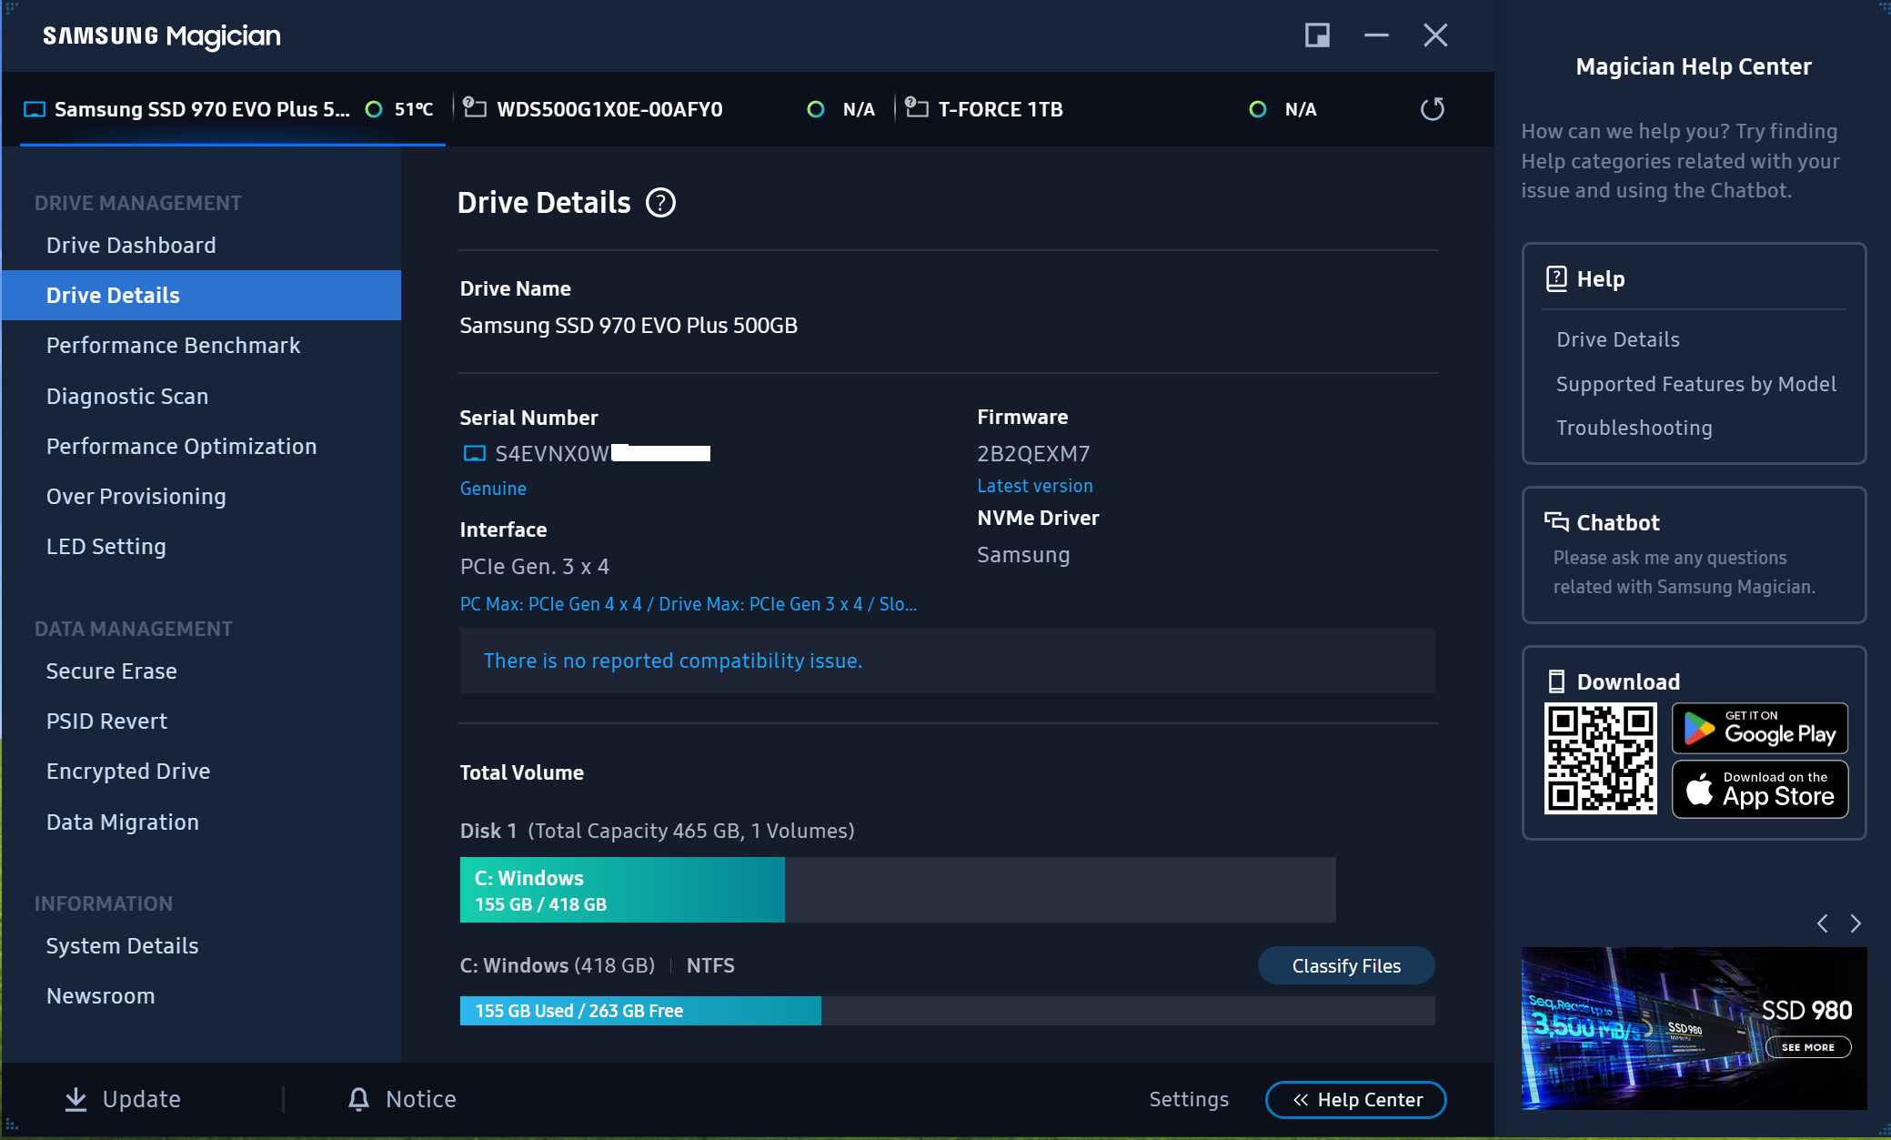
Task: Open System Details
Action: coord(201,946)
